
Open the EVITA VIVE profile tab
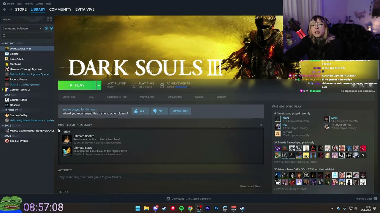(85, 9)
